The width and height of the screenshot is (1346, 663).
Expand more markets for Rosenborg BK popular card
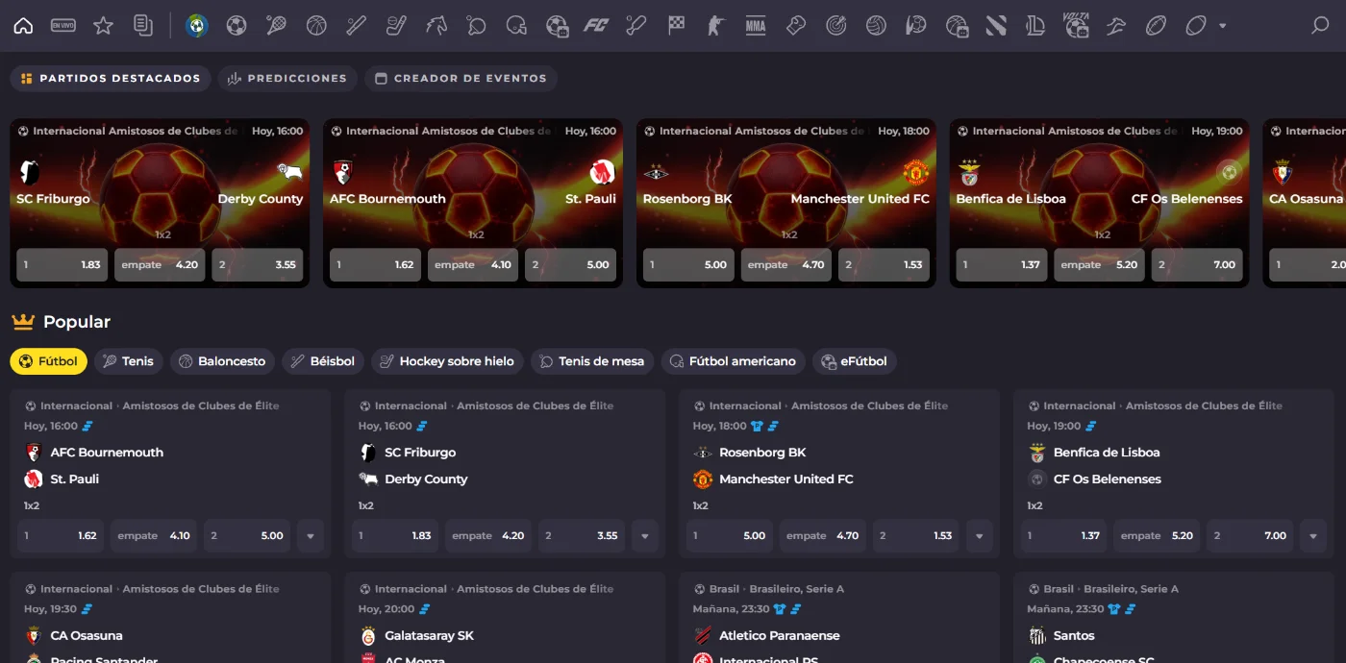(x=979, y=536)
